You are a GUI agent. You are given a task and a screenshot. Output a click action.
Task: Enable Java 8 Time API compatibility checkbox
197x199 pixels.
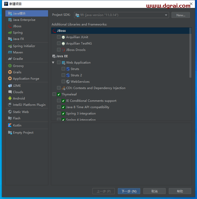click(59, 107)
